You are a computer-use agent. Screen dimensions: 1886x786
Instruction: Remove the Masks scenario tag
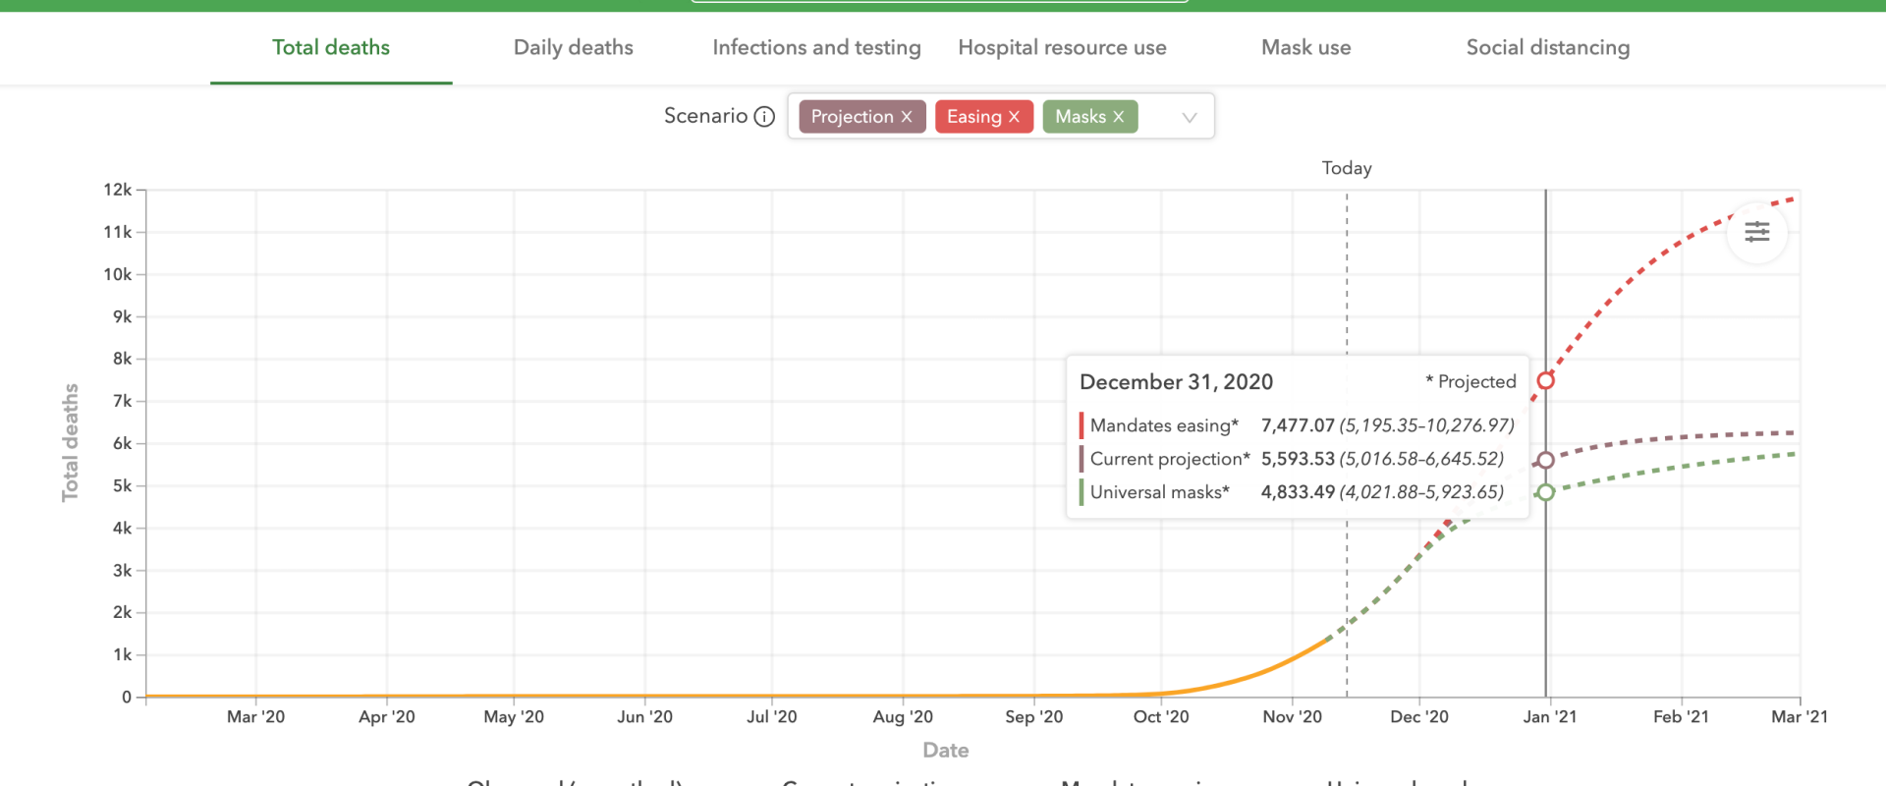[1119, 117]
